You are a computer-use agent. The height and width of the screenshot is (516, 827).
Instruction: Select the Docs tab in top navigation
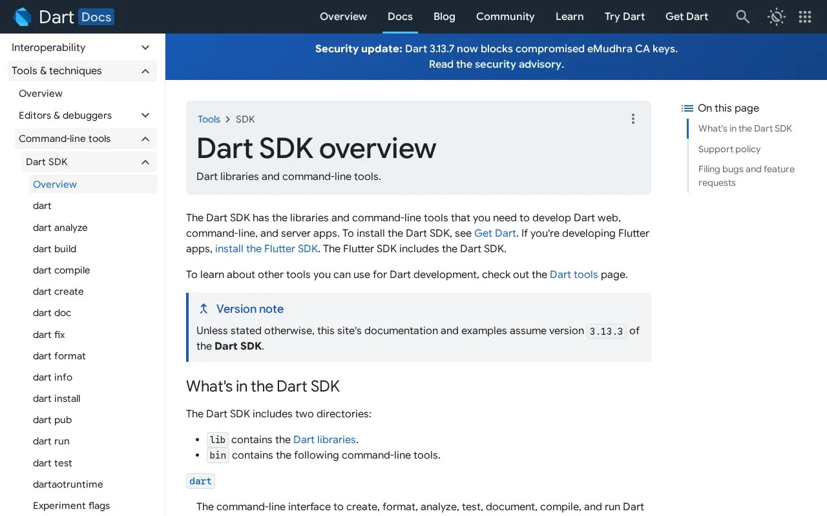[x=400, y=17]
